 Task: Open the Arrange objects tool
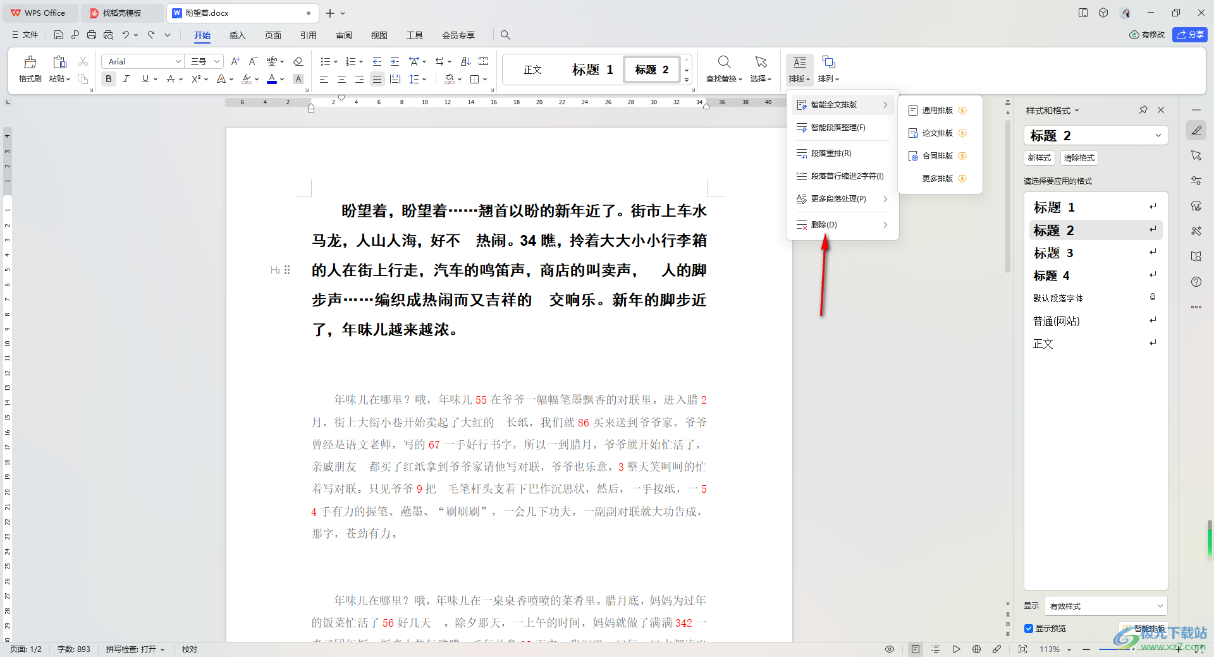click(828, 69)
